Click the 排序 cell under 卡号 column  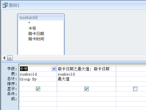(x=38, y=84)
